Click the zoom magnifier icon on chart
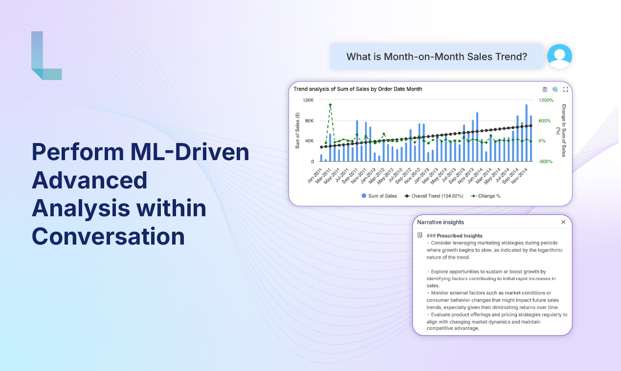Screen dimensions: 621x371 pos(555,89)
